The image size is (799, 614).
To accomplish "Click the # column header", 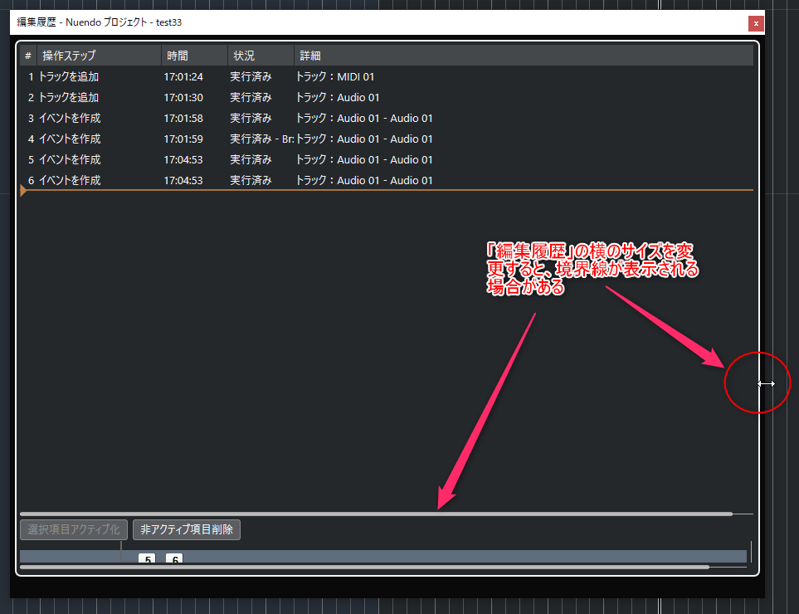I will (28, 56).
